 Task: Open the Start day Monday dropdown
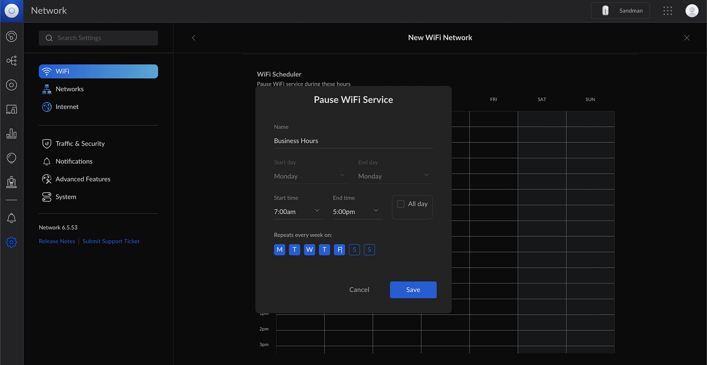[311, 176]
